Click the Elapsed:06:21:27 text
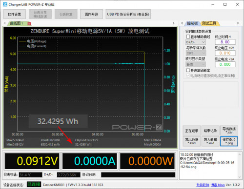 point(86,140)
